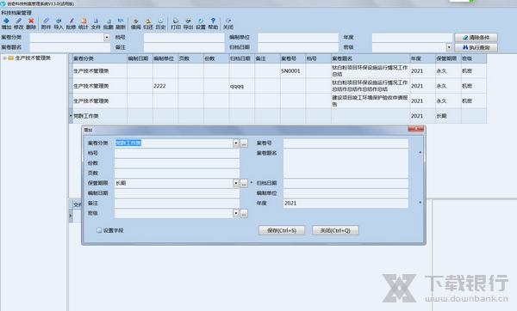Click the 执行查询 (Run query) button

click(x=476, y=47)
